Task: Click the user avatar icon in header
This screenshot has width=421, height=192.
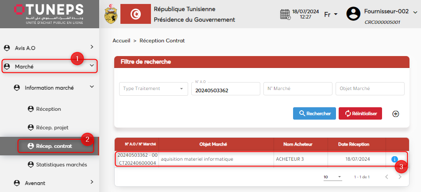Action: pyautogui.click(x=353, y=14)
